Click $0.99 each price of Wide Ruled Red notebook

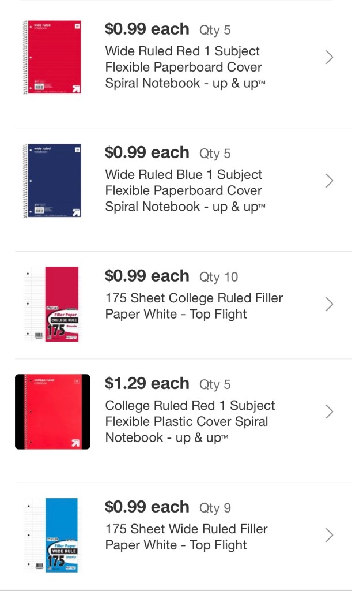click(147, 29)
